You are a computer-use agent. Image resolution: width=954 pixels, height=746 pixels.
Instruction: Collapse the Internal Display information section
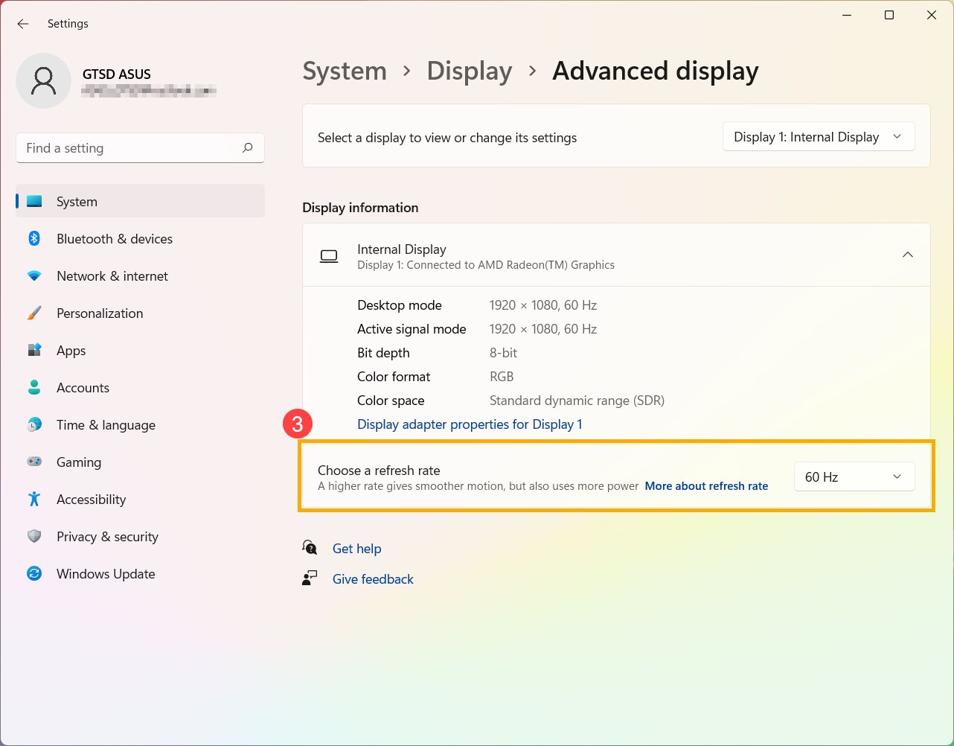[x=908, y=255]
